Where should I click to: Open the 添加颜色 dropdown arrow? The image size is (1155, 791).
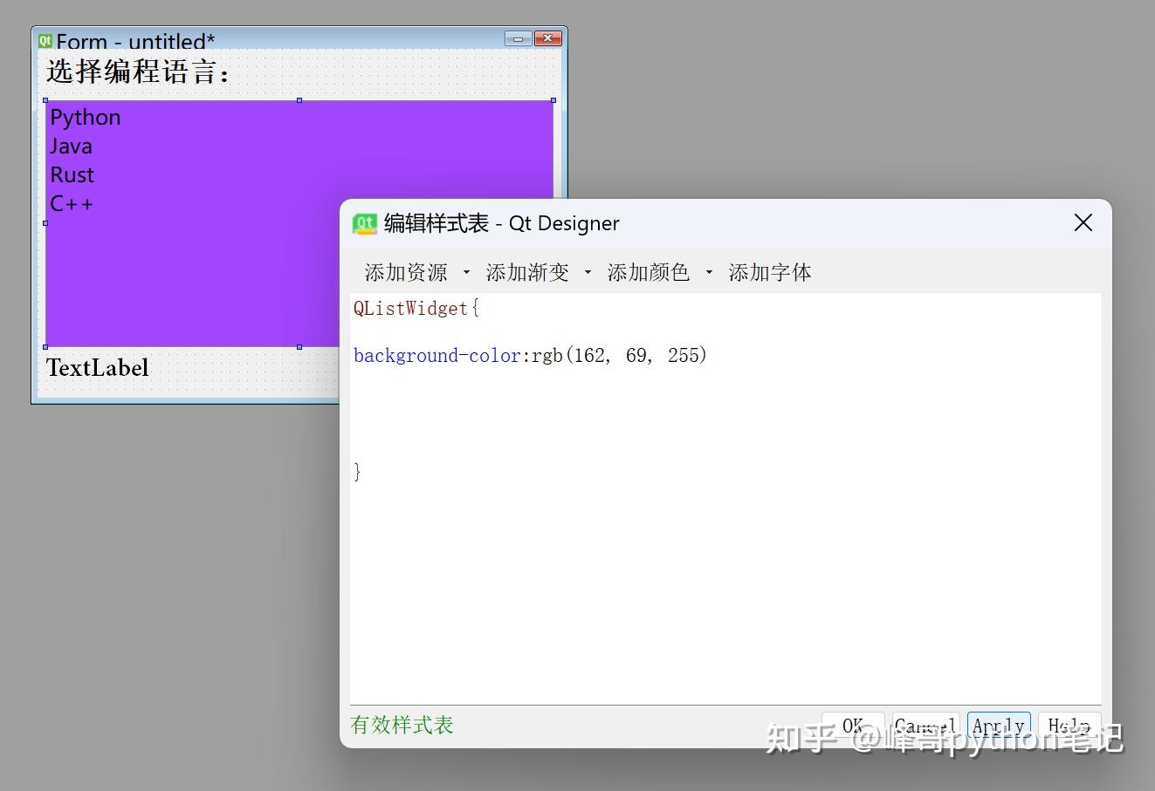(709, 272)
